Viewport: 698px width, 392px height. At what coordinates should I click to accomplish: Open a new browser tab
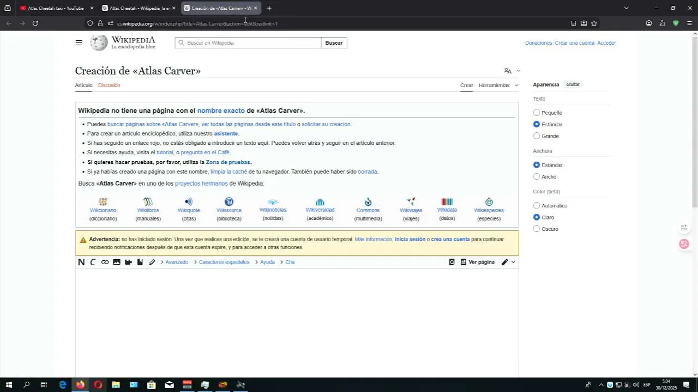click(269, 8)
